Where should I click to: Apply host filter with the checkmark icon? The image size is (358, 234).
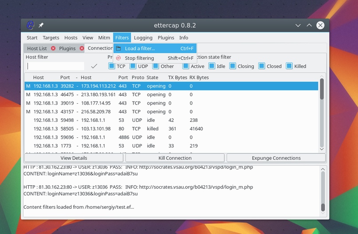click(94, 66)
